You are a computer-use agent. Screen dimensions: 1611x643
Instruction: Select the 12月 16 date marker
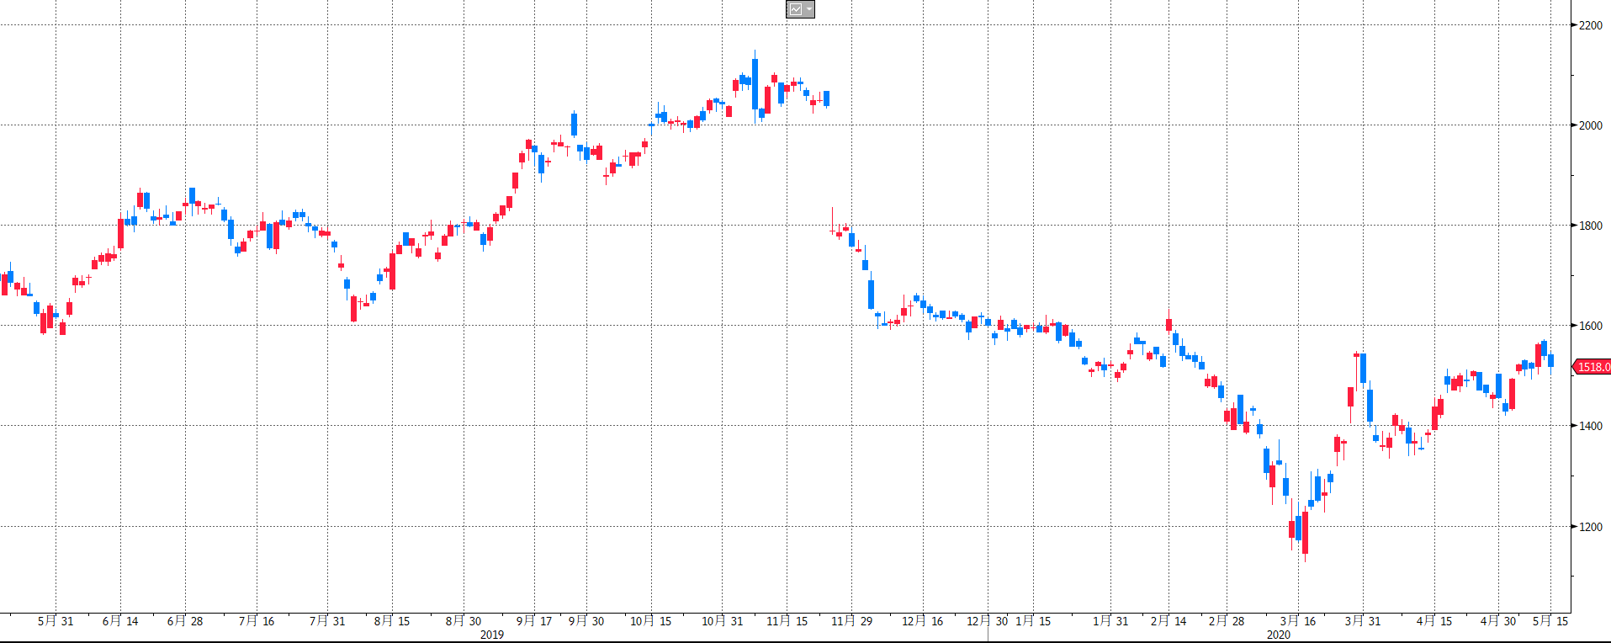click(x=923, y=621)
